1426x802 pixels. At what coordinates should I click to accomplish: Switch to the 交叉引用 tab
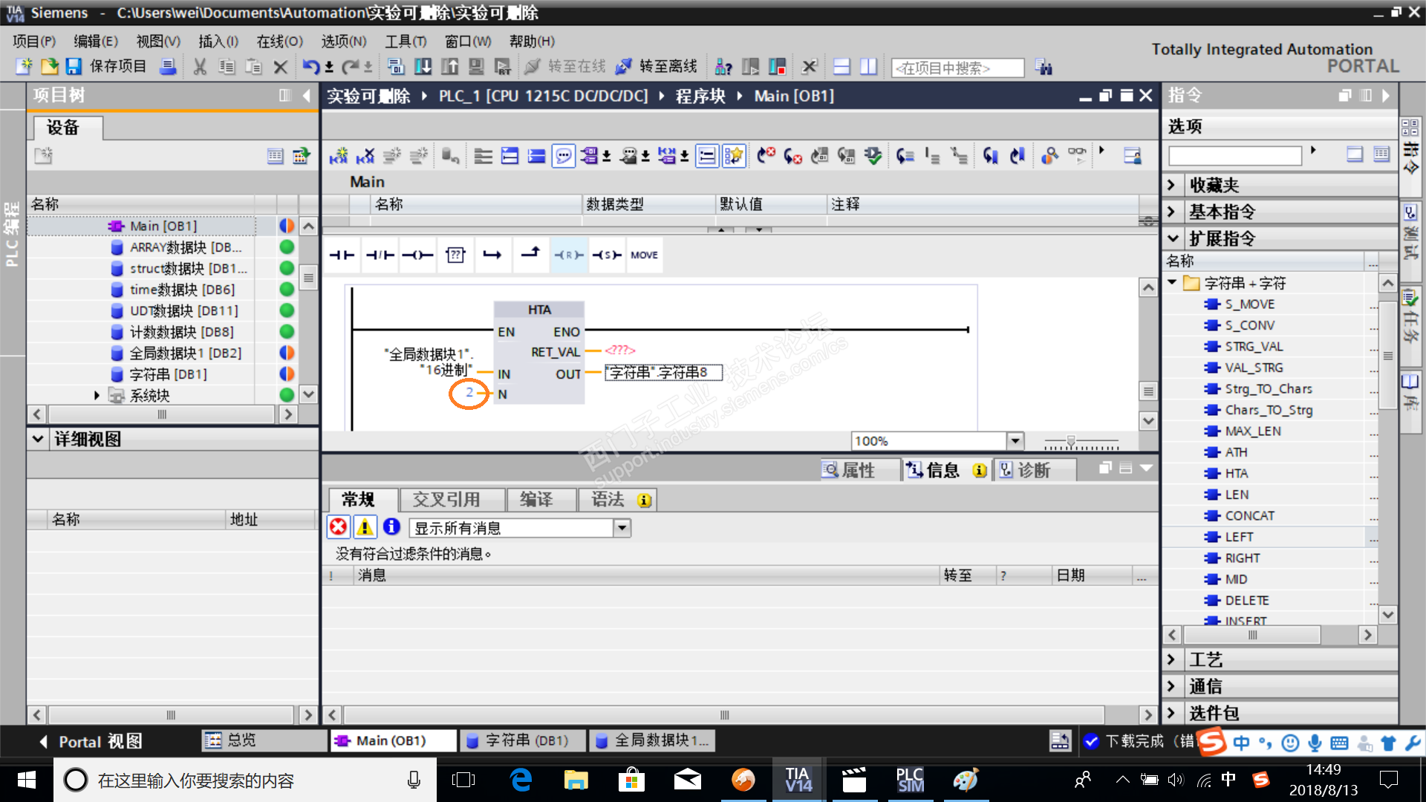(x=446, y=500)
